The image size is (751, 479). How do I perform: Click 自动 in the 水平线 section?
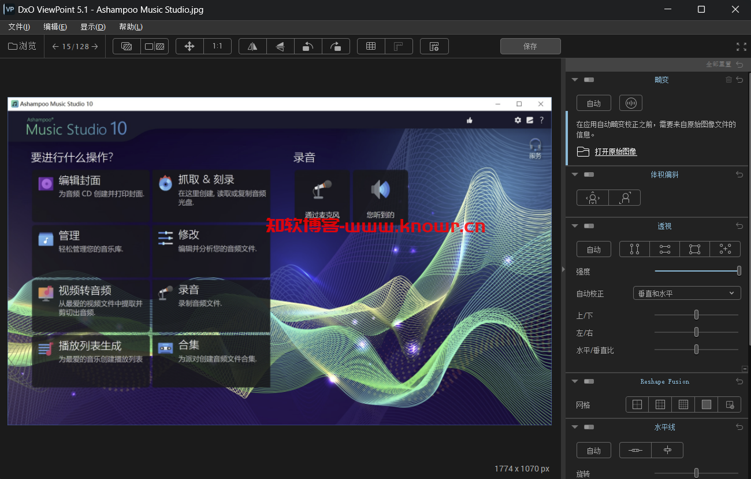[x=594, y=450]
